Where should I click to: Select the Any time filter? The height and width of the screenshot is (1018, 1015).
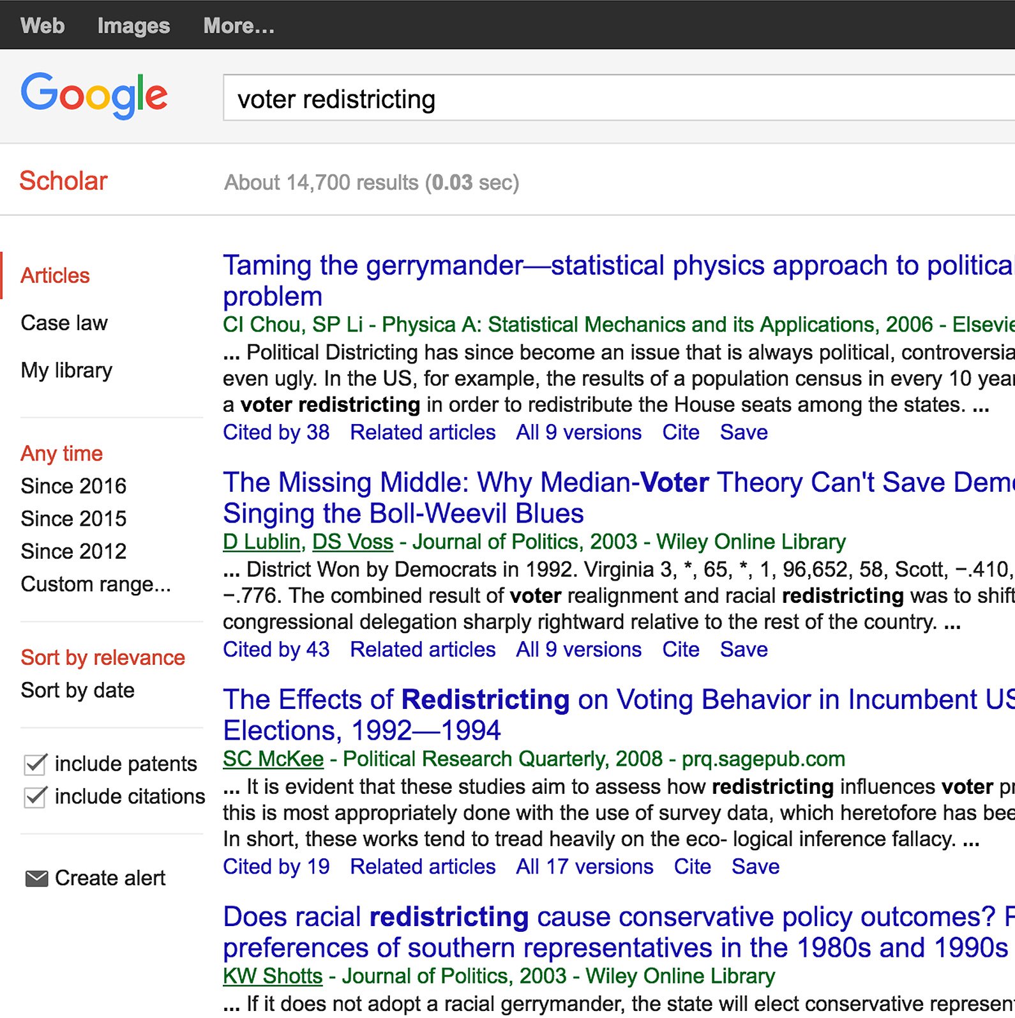tap(61, 453)
